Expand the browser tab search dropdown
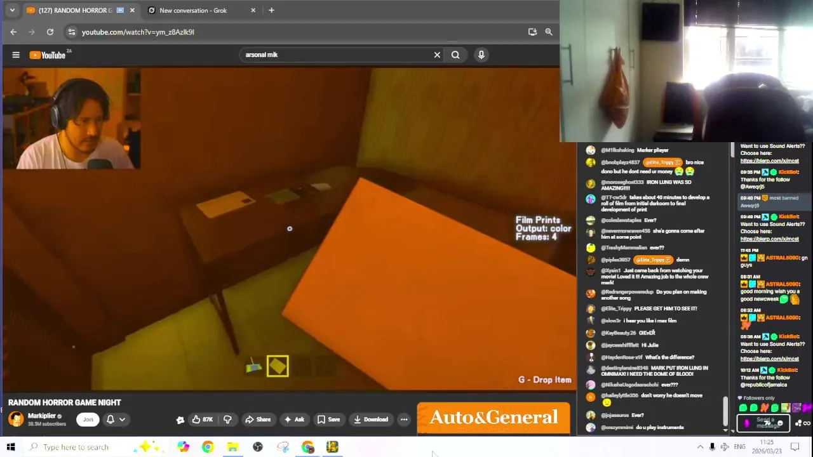 coord(12,10)
